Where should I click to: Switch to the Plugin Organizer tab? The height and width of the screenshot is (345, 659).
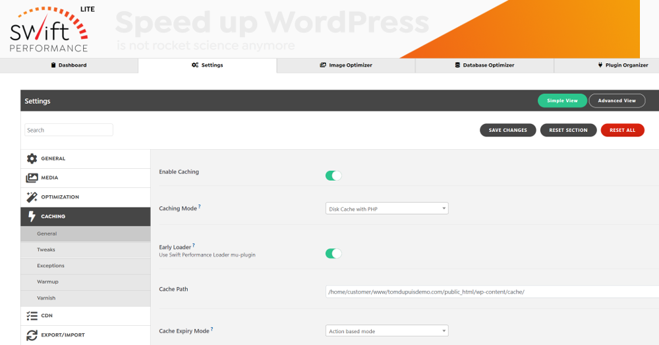pos(607,65)
